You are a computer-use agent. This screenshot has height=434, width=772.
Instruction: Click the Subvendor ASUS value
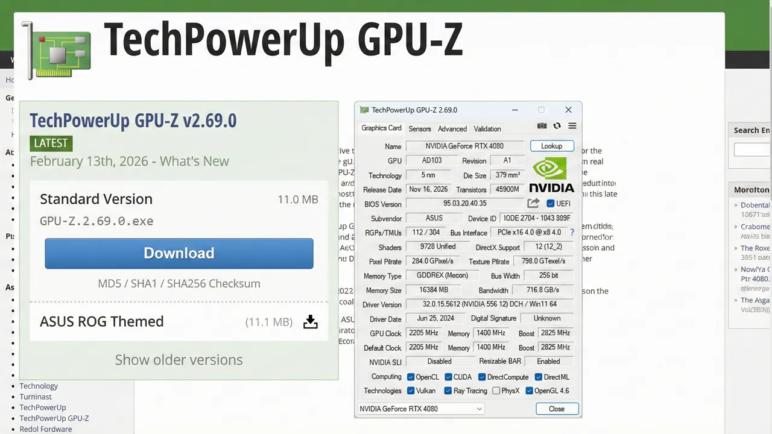coord(434,218)
